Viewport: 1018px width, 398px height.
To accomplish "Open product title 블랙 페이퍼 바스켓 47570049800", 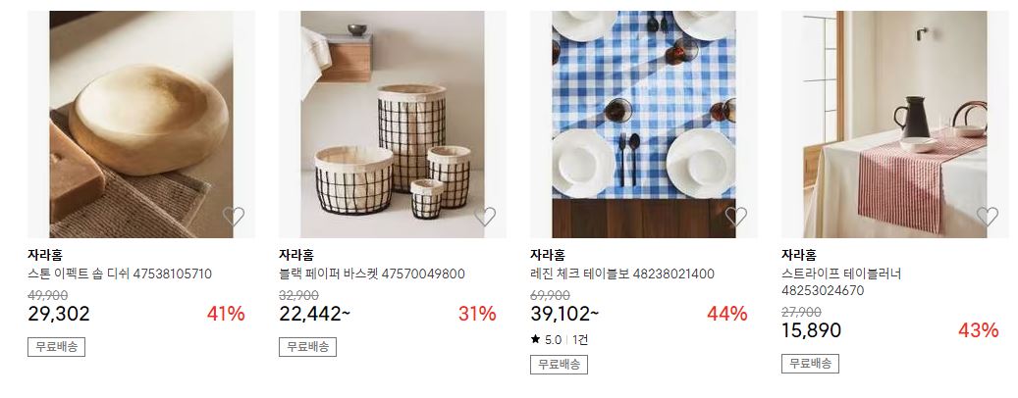I will (x=372, y=274).
